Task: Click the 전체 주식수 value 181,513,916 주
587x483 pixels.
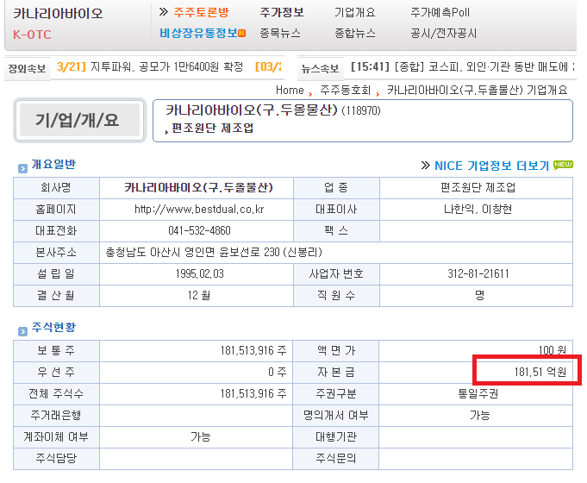Action: point(253,393)
